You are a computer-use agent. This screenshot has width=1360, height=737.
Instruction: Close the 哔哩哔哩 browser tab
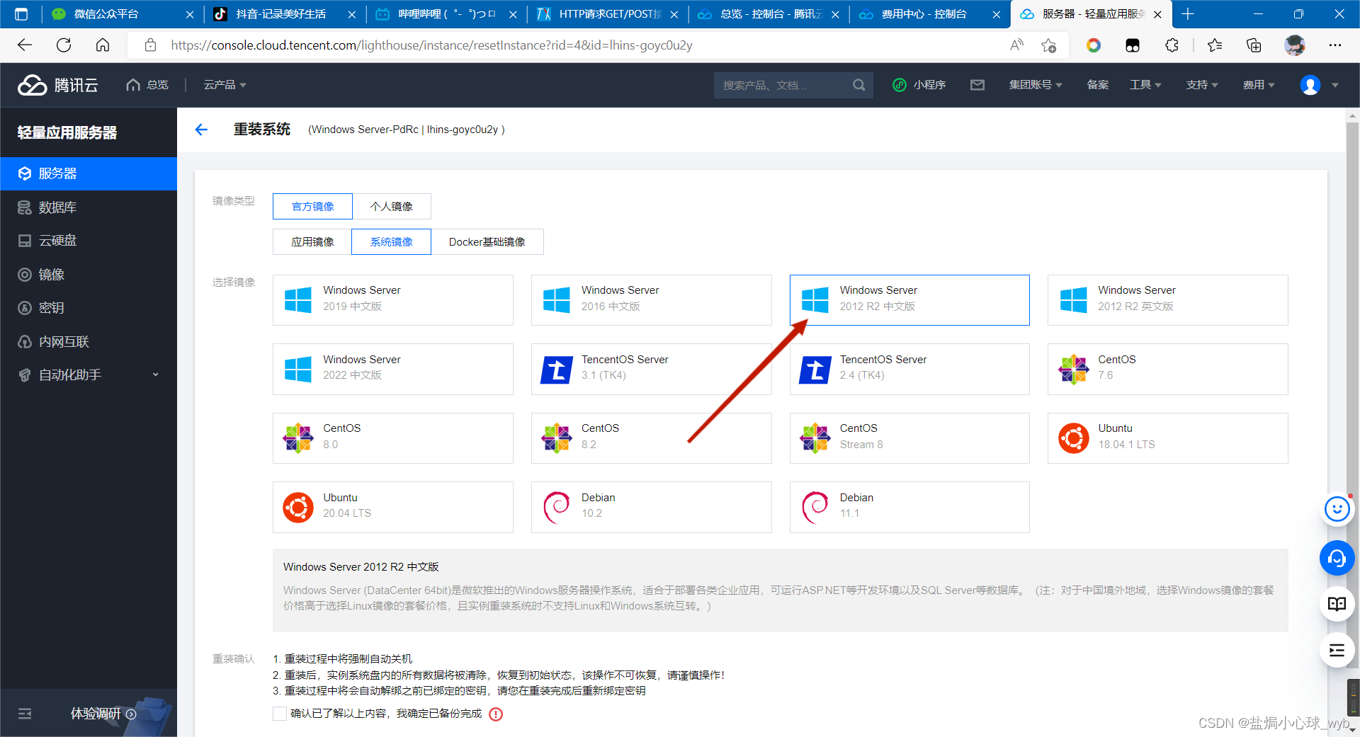tap(513, 14)
